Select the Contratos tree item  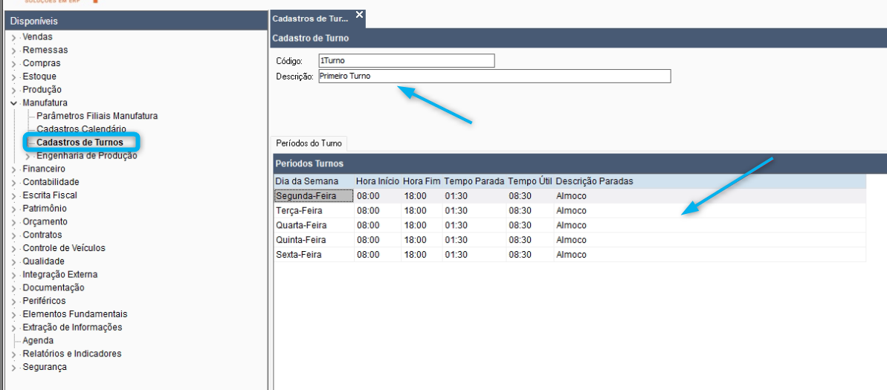[x=42, y=235]
